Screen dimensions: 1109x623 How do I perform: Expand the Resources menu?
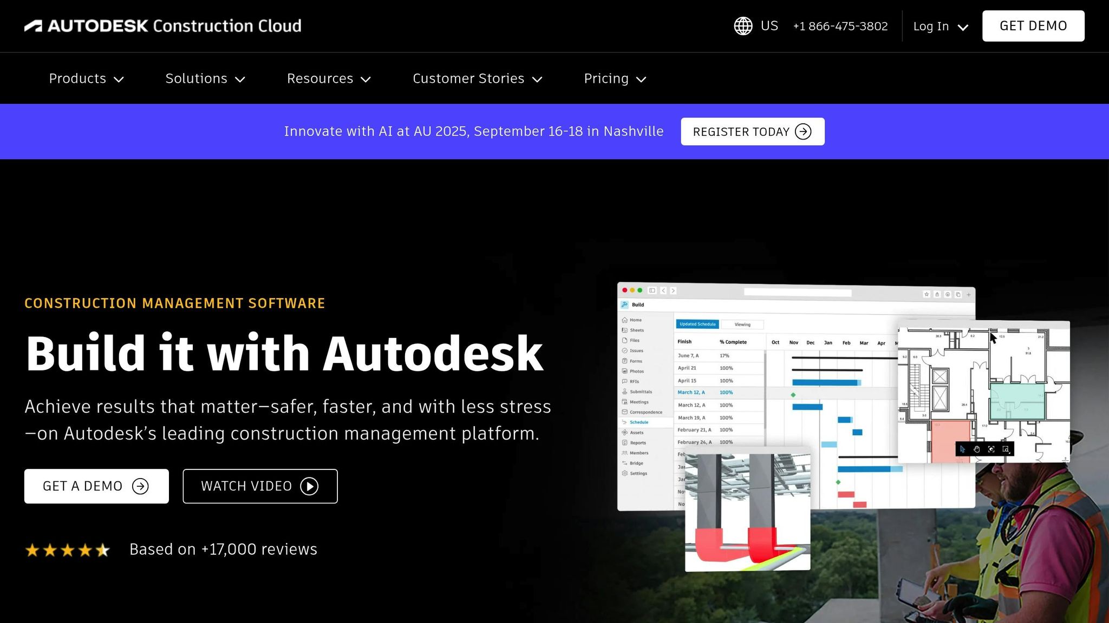coord(329,78)
